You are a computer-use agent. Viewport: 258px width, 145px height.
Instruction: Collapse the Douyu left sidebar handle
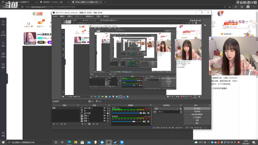tap(7, 79)
